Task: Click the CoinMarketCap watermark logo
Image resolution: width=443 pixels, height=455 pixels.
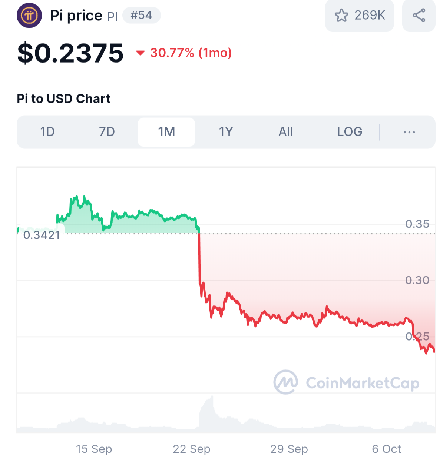Action: pos(286,382)
